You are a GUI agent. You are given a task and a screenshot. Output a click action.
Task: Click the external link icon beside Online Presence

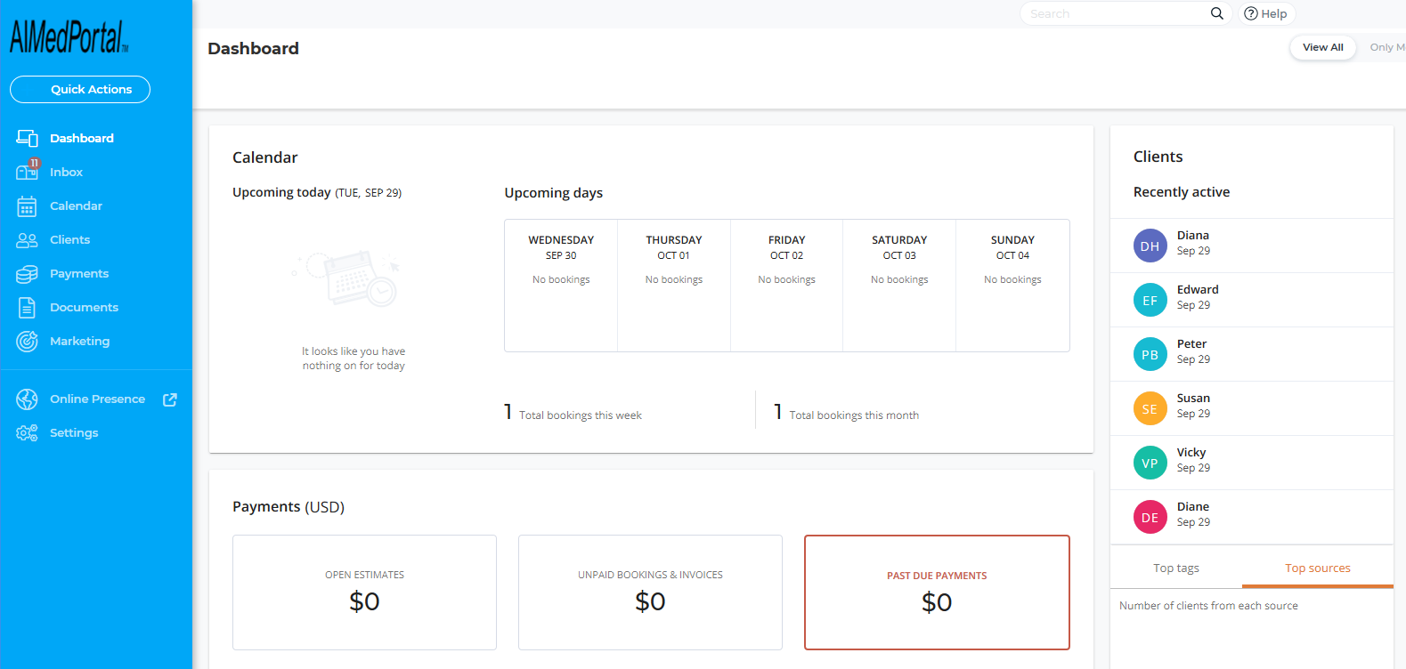click(170, 399)
